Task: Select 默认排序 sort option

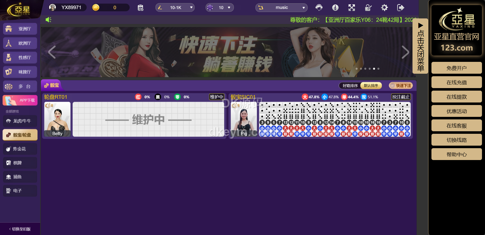Action: (371, 86)
